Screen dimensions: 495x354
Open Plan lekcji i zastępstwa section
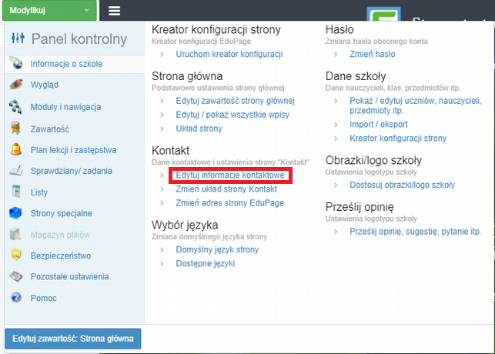74,150
